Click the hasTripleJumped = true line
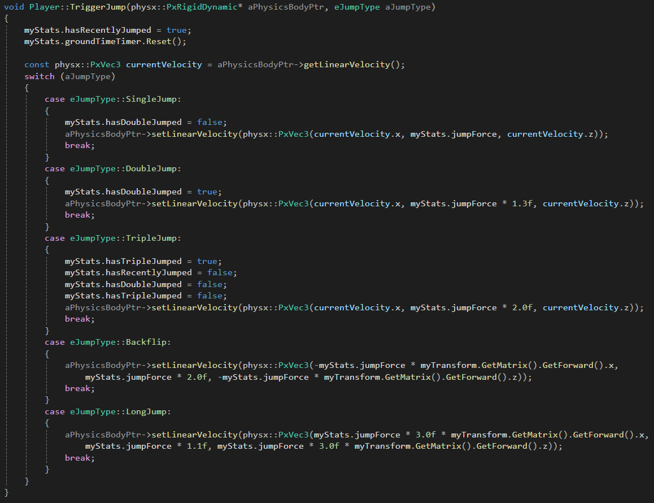Viewport: 654px width, 503px height. click(x=143, y=261)
